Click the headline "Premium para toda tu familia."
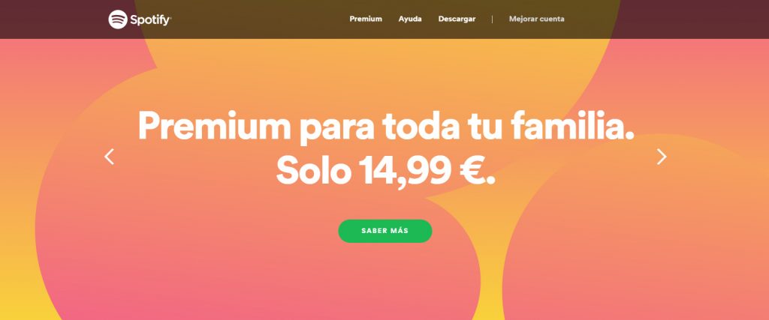Viewport: 769px width, 320px height. tap(386, 127)
